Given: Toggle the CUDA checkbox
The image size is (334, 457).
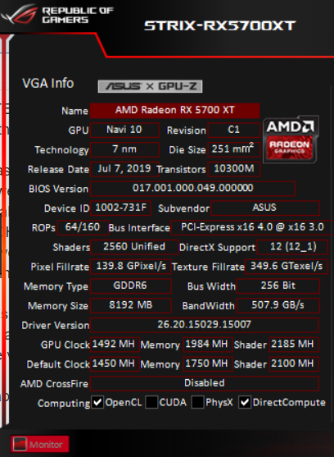Looking at the screenshot, I should pos(151,403).
